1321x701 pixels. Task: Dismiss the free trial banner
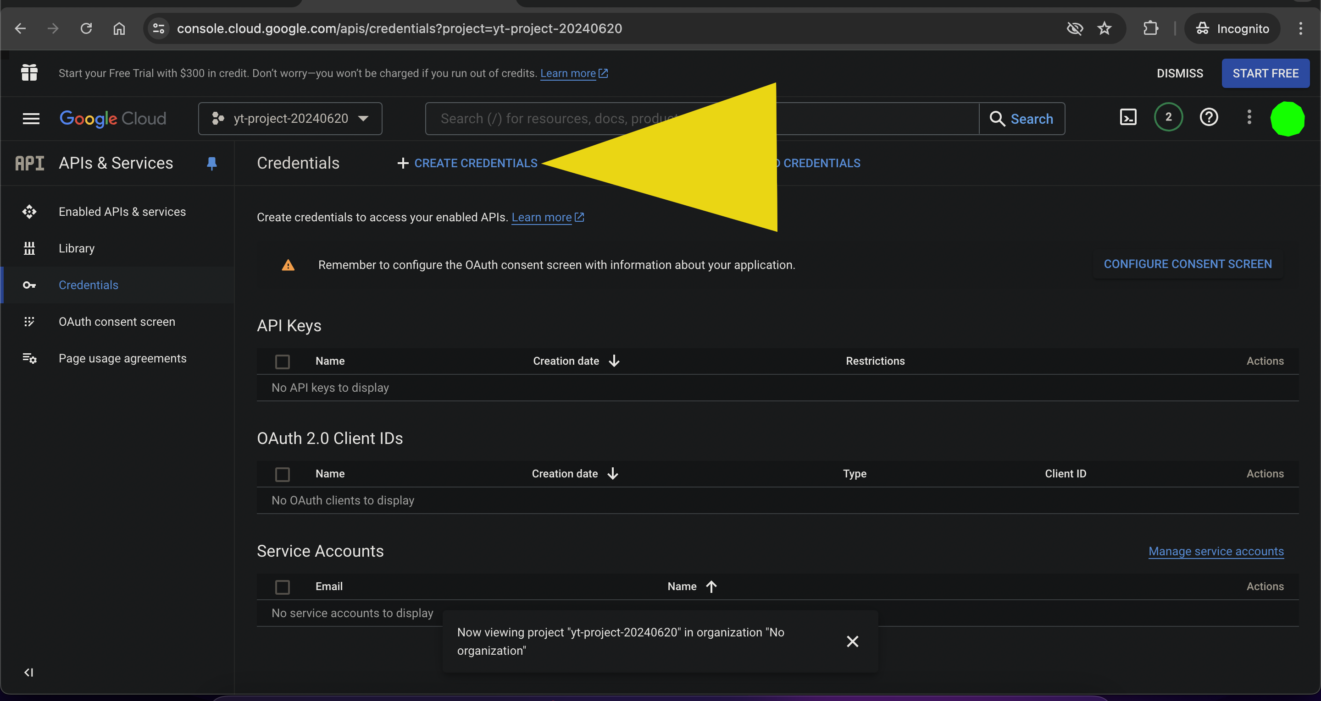tap(1180, 74)
